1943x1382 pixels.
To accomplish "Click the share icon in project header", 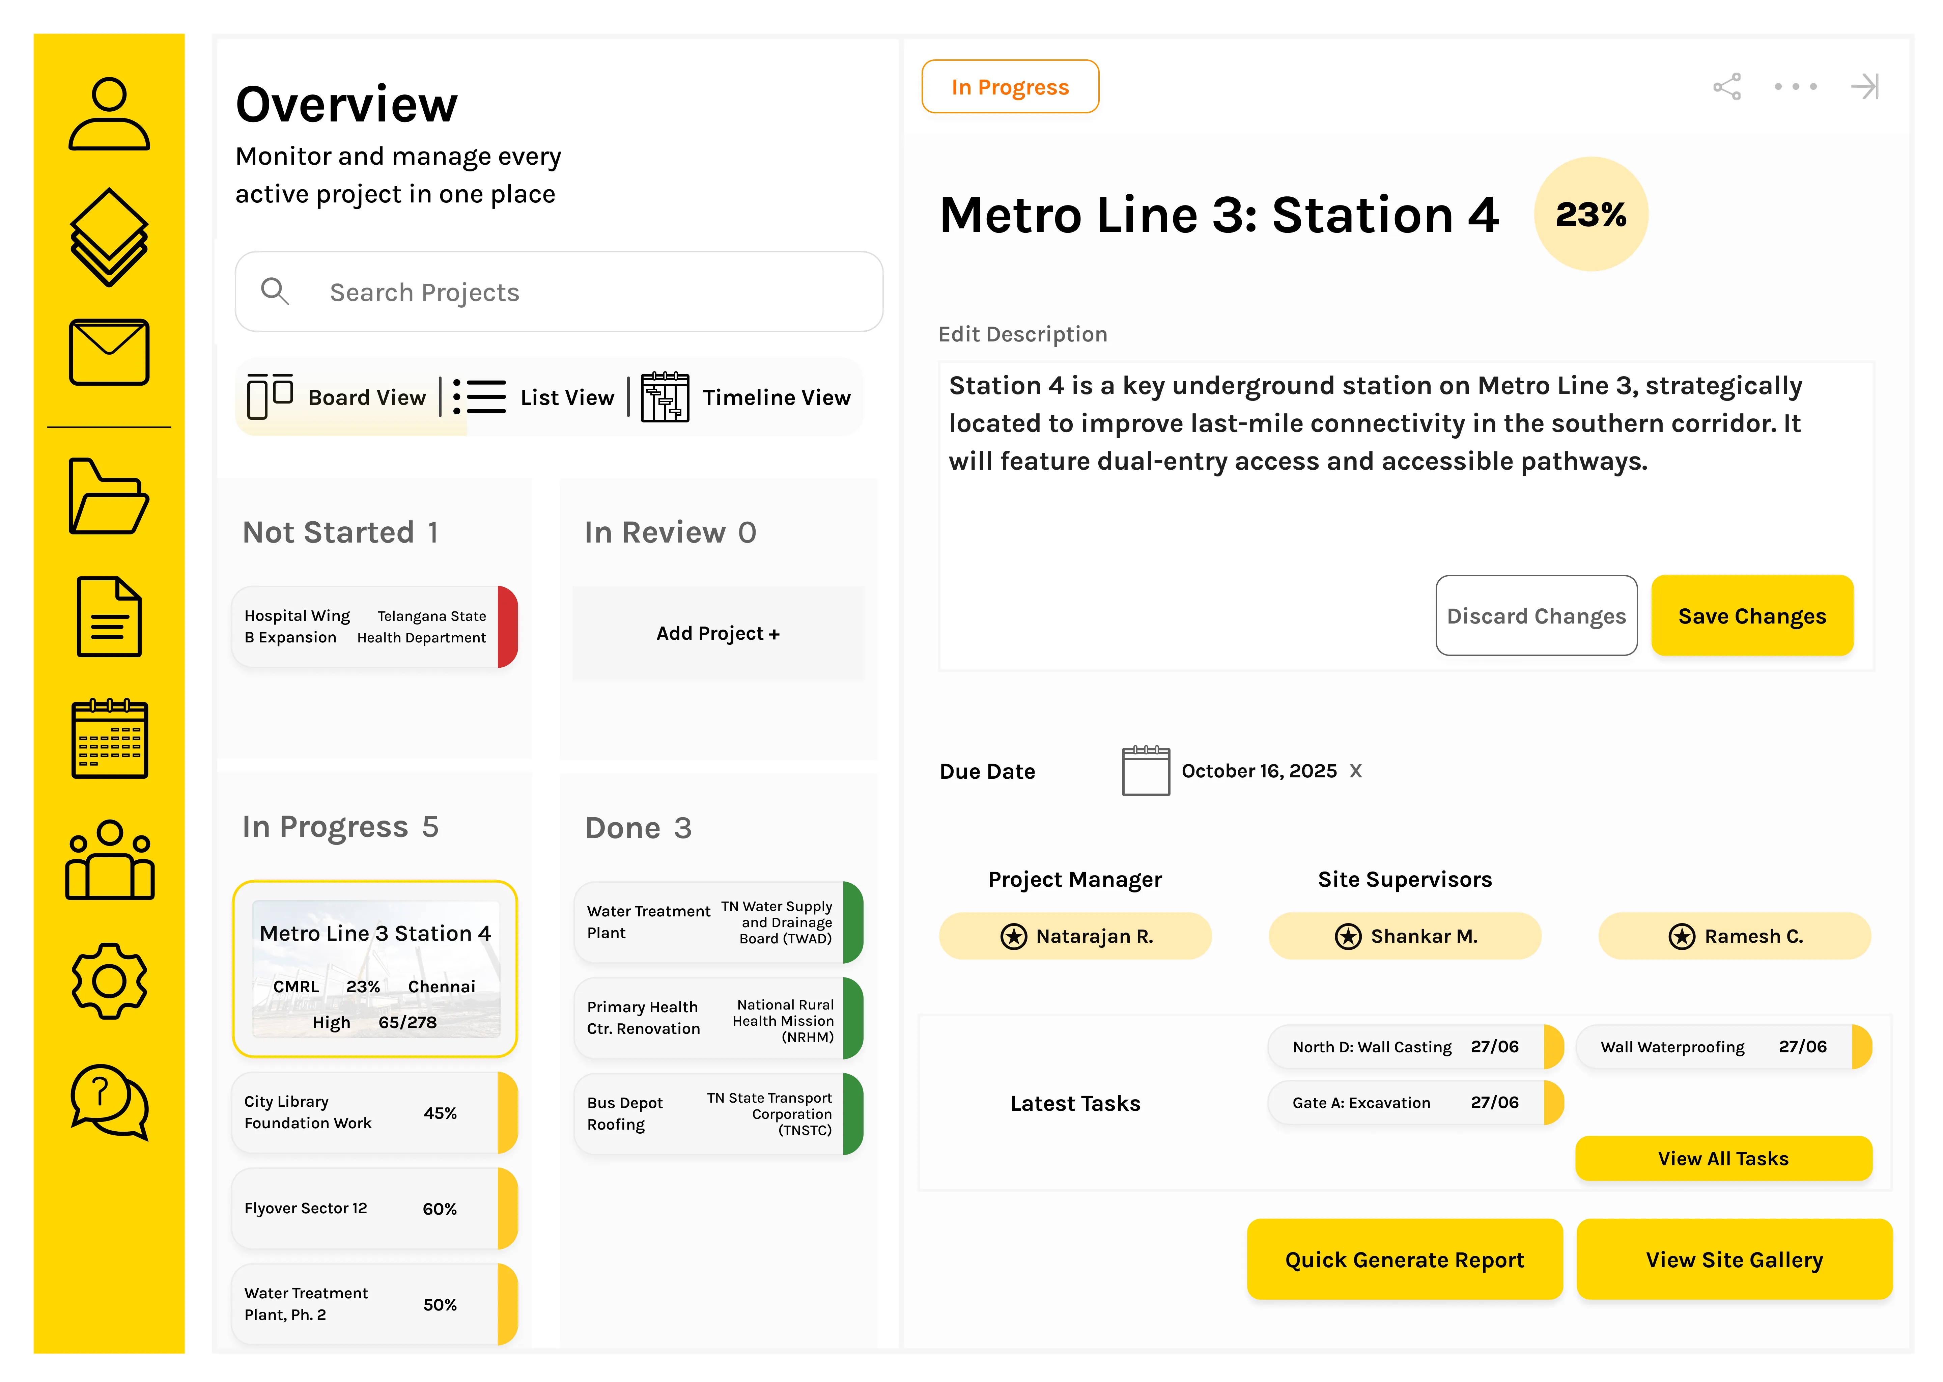I will pos(1726,87).
